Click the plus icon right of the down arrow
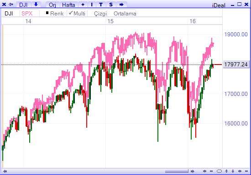 [240, 171]
